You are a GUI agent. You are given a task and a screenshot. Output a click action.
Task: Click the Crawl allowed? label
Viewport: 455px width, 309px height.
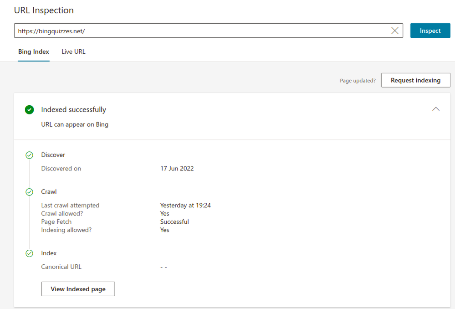62,213
